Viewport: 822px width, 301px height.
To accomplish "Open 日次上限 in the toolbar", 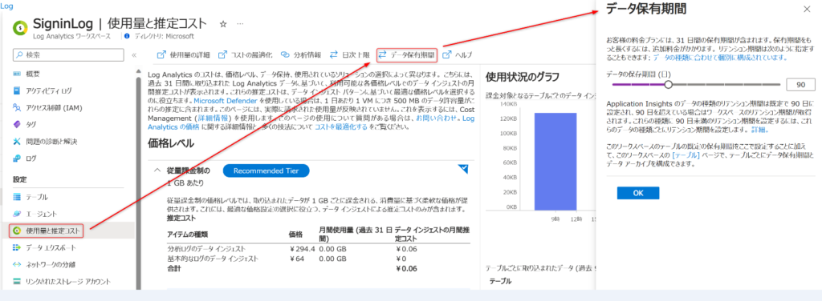I will point(350,55).
